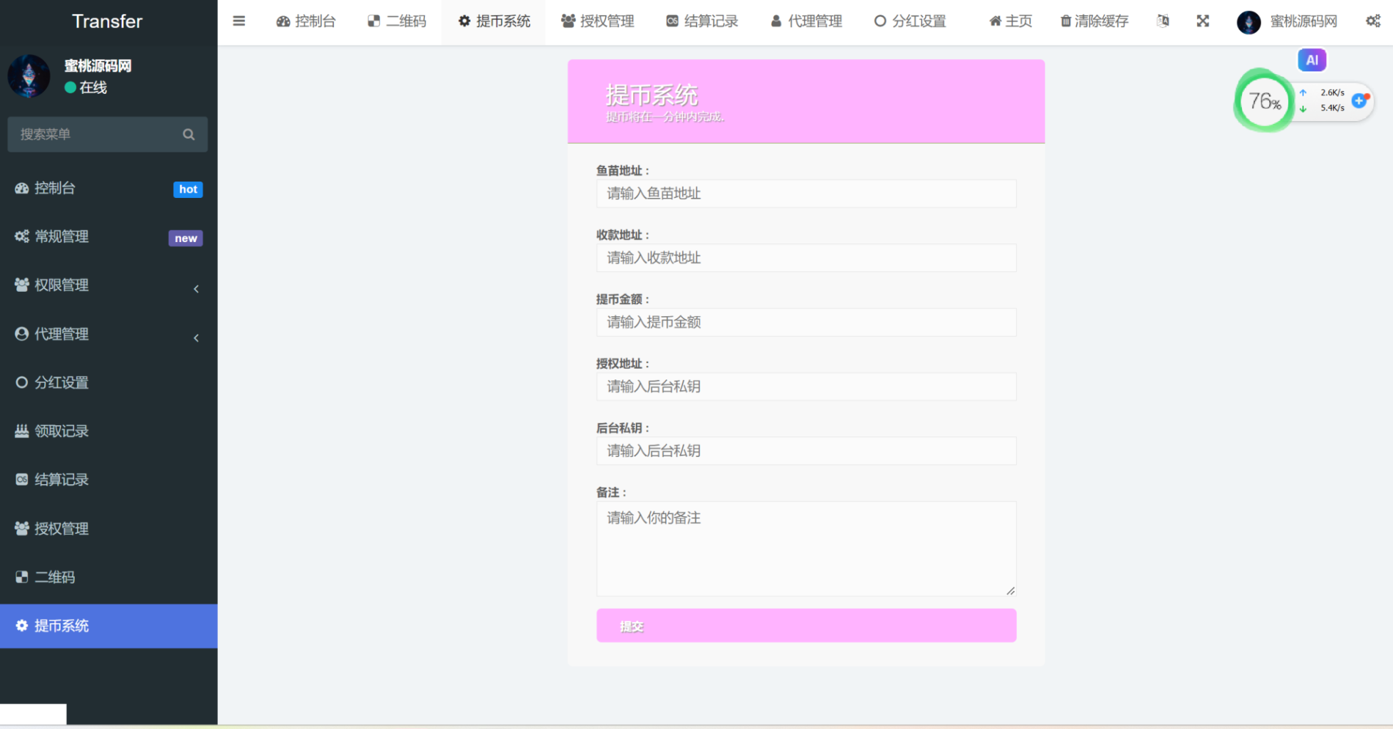
Task: Switch to the 授权管理 tab in top navigation
Action: point(598,21)
